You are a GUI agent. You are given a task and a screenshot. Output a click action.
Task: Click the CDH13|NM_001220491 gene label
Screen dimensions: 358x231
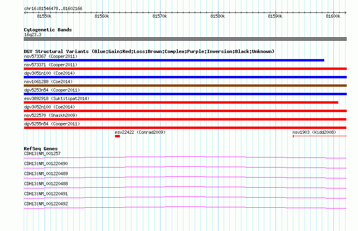(x=46, y=194)
